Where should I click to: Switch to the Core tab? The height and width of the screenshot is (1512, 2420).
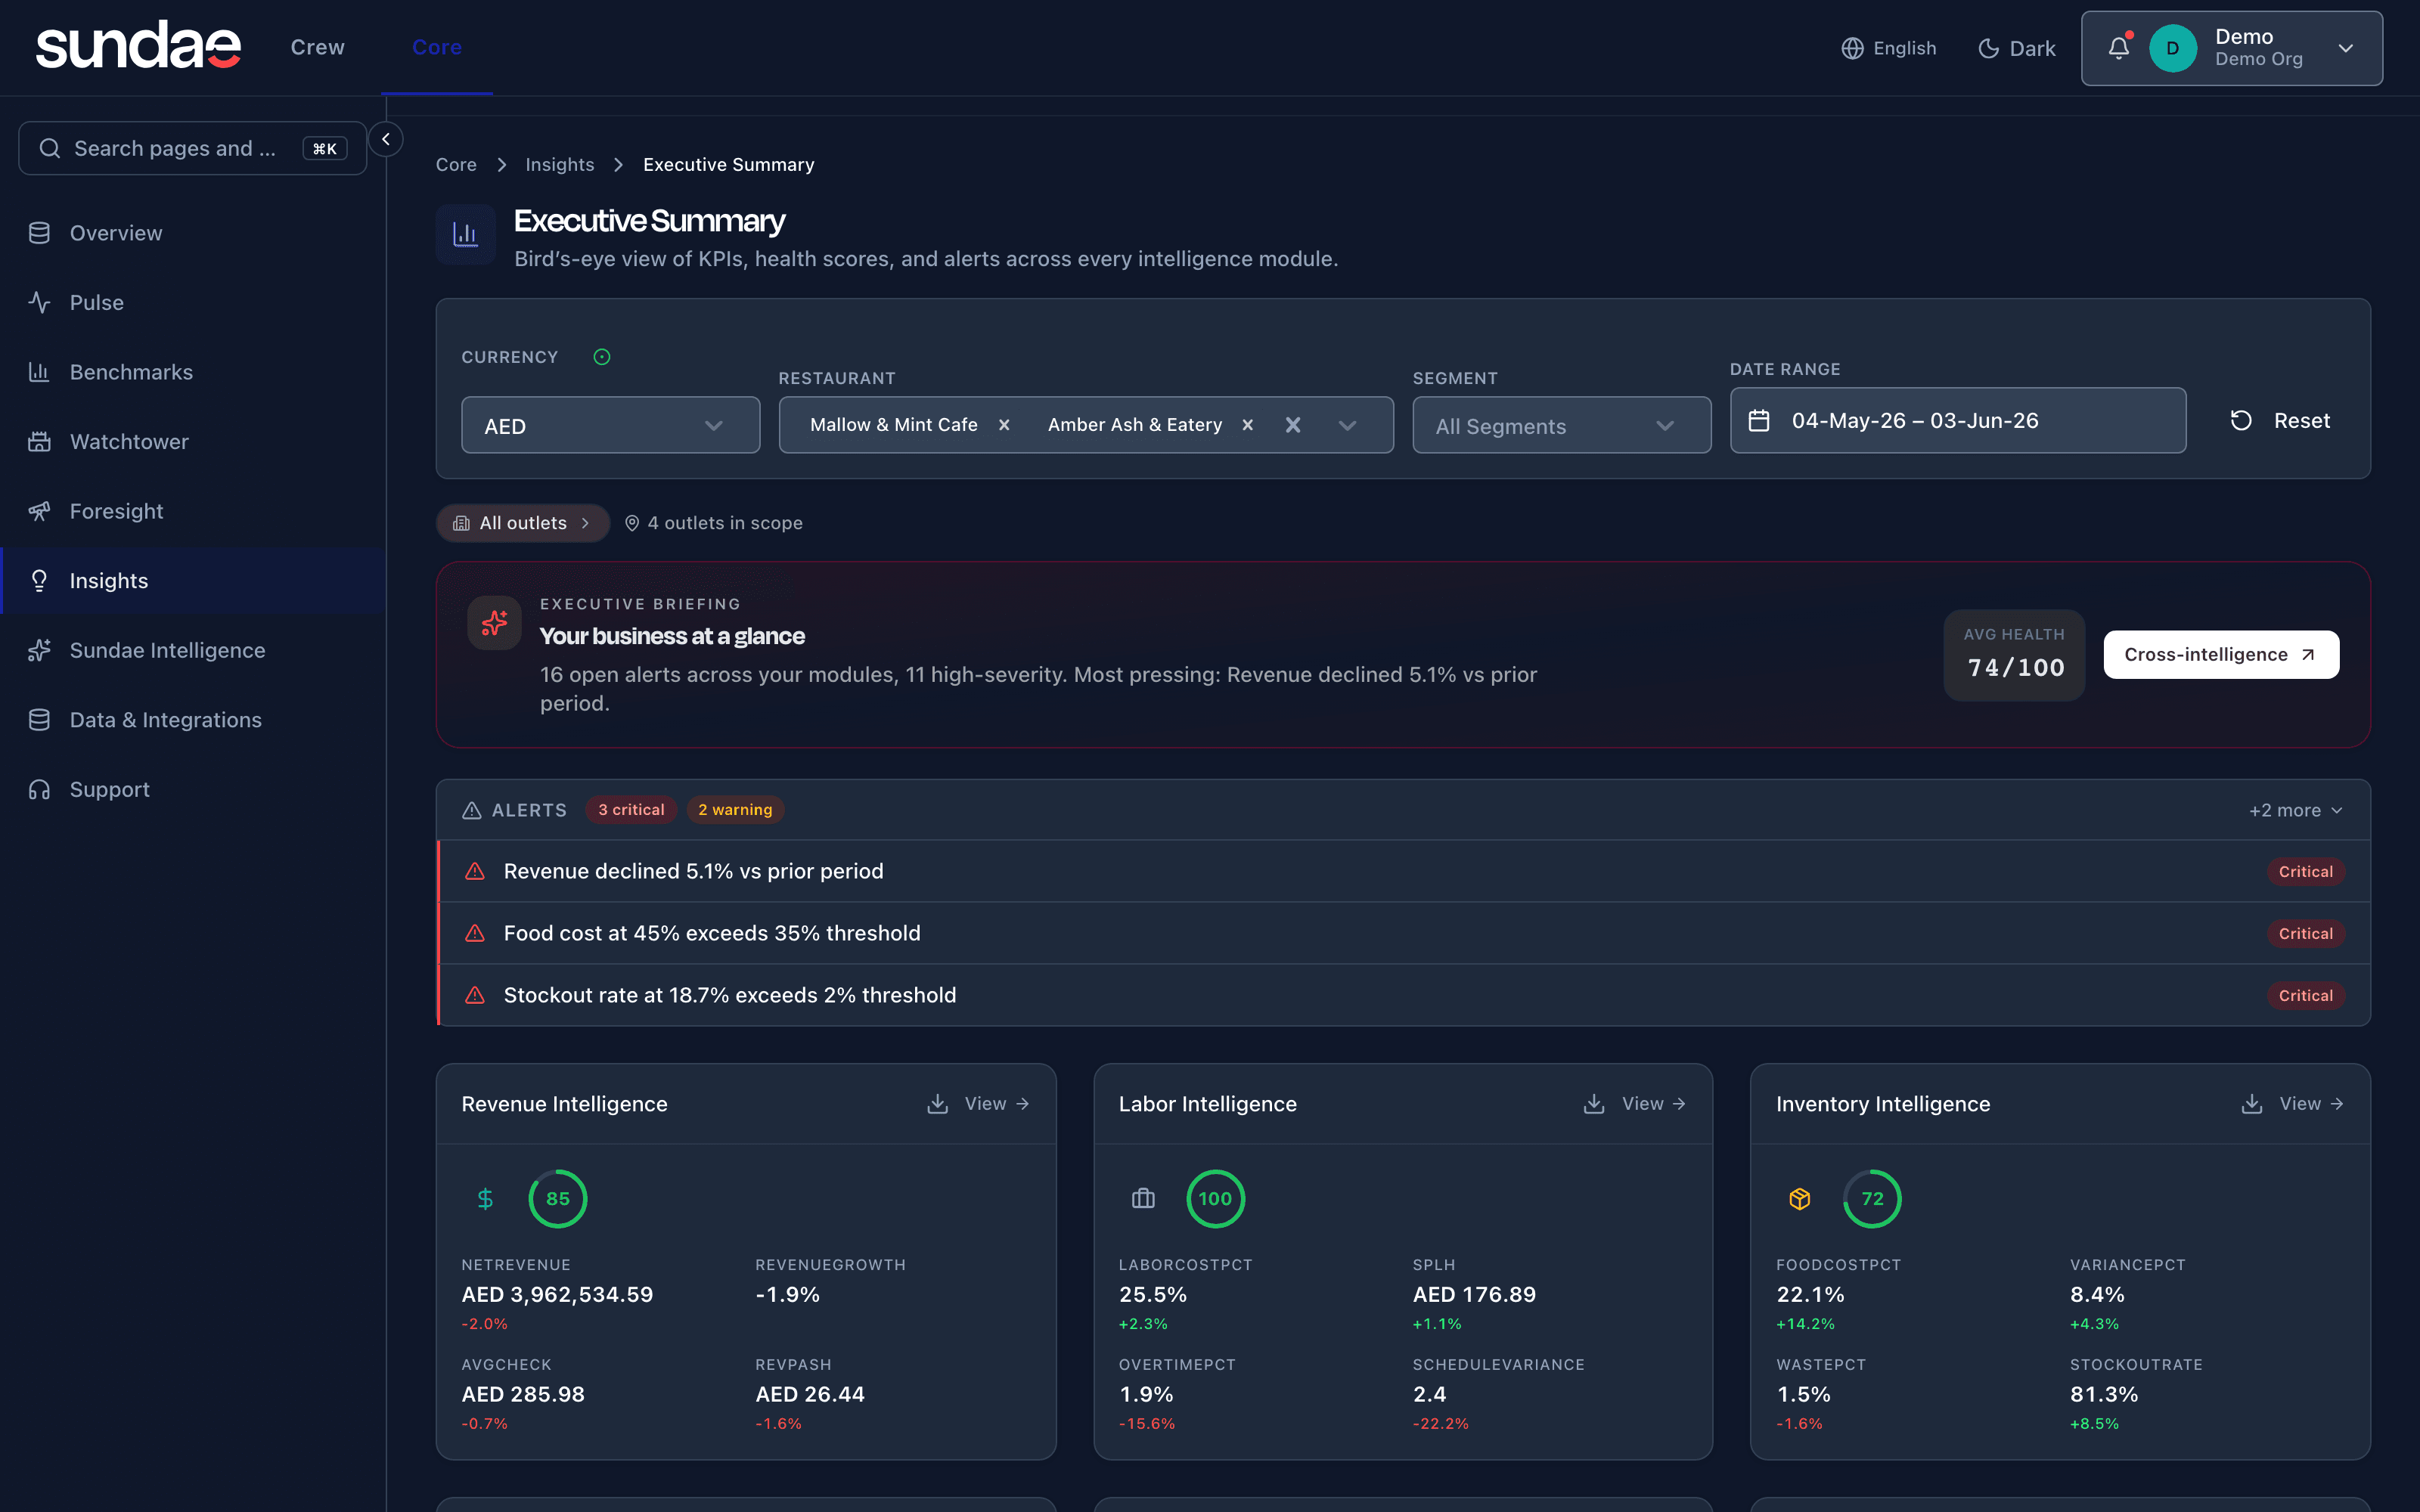point(437,47)
